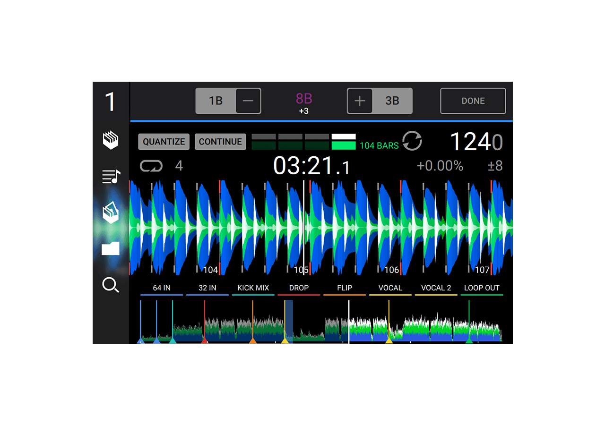Click the search magnifier icon
The height and width of the screenshot is (425, 605).
tap(111, 285)
